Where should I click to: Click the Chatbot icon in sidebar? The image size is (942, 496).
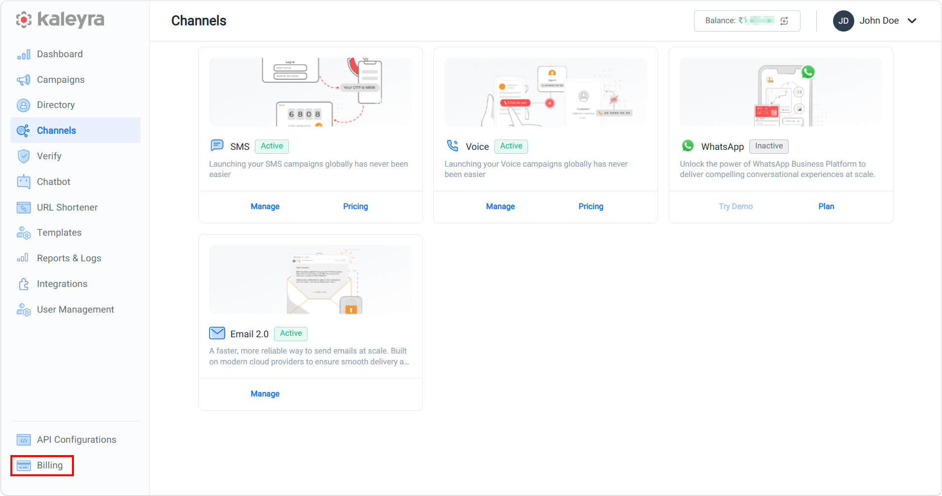coord(24,182)
